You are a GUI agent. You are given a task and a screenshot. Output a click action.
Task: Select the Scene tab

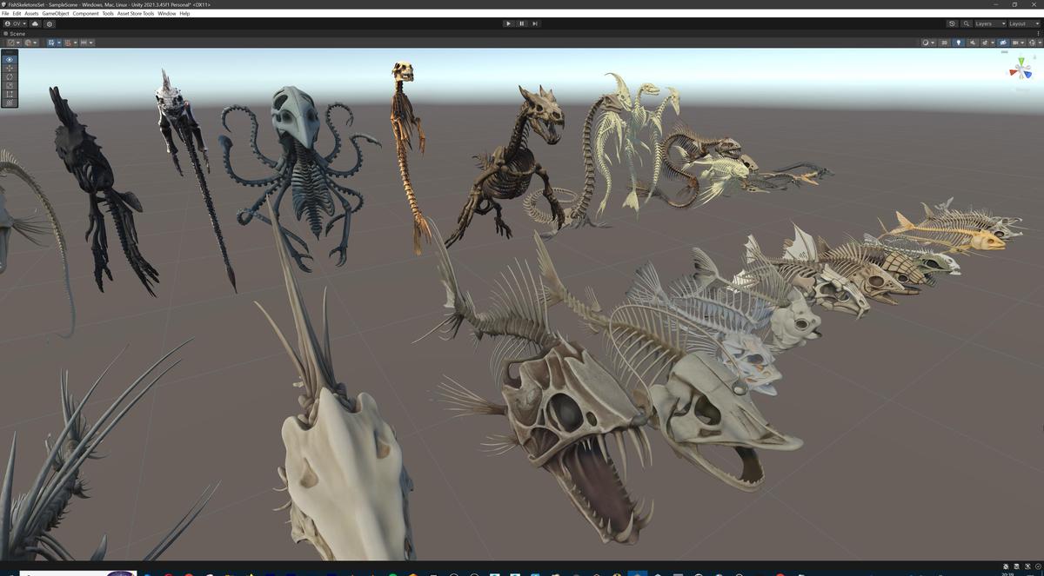click(15, 33)
